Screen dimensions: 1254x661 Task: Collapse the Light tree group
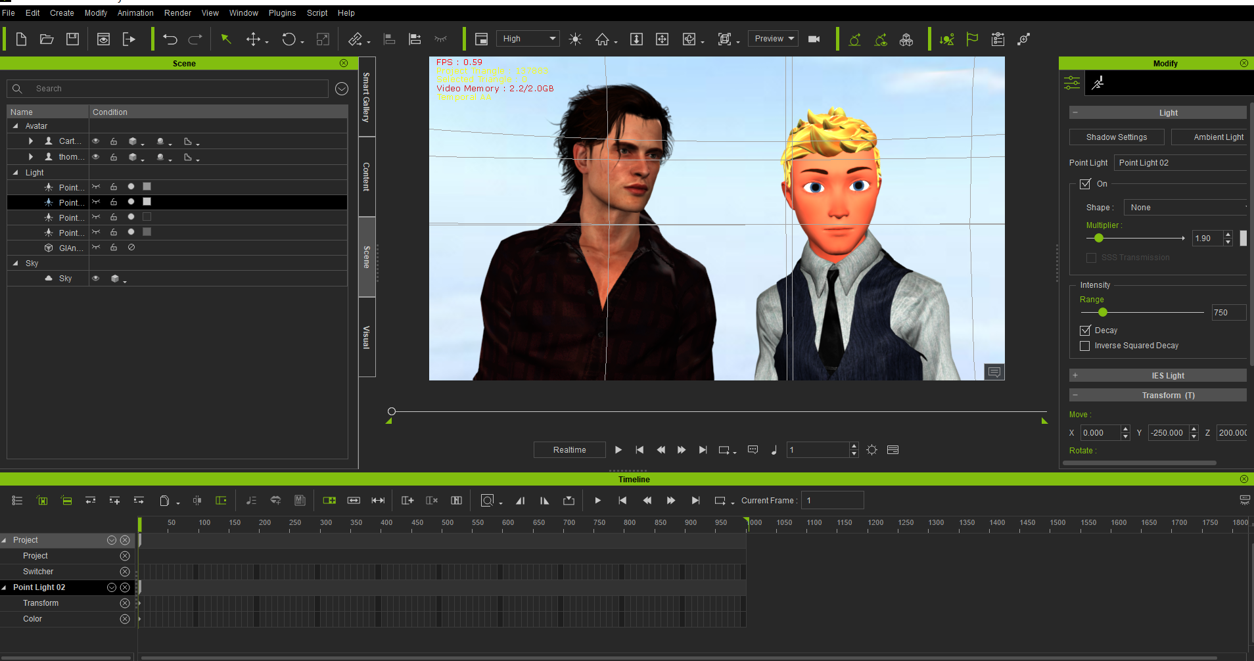pyautogui.click(x=16, y=173)
